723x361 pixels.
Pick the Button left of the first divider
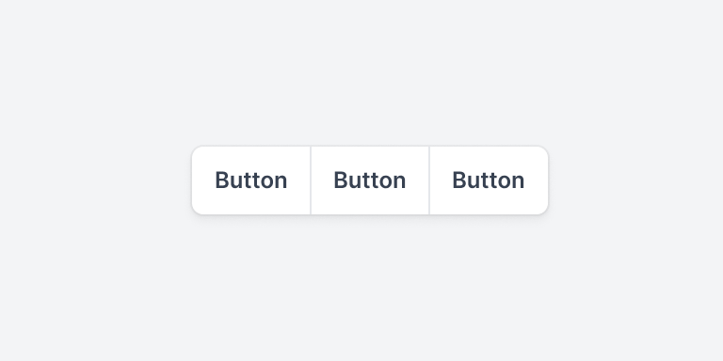(x=251, y=180)
